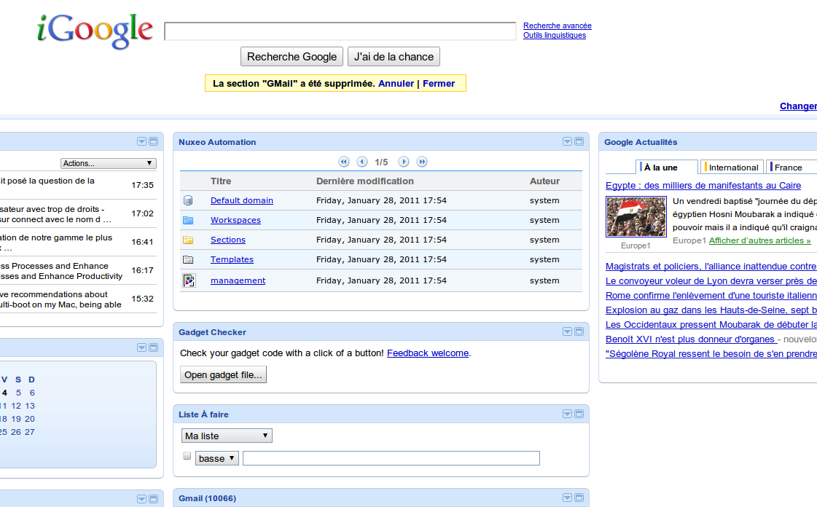This screenshot has width=817, height=507.
Task: Open the calendar gadget menu arrow
Action: pos(141,347)
